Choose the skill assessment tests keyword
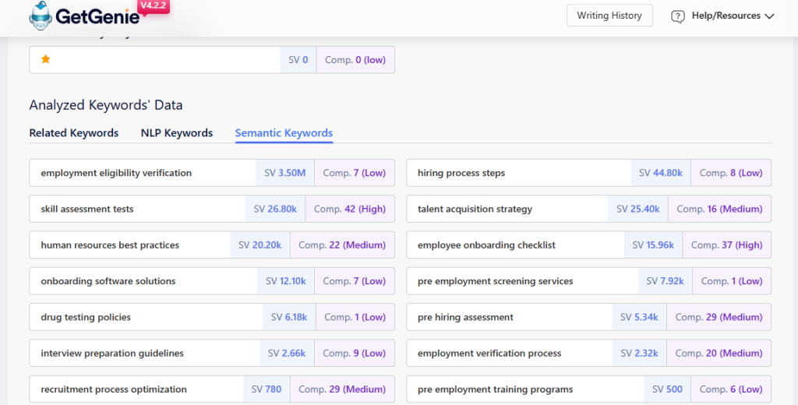 click(x=87, y=209)
